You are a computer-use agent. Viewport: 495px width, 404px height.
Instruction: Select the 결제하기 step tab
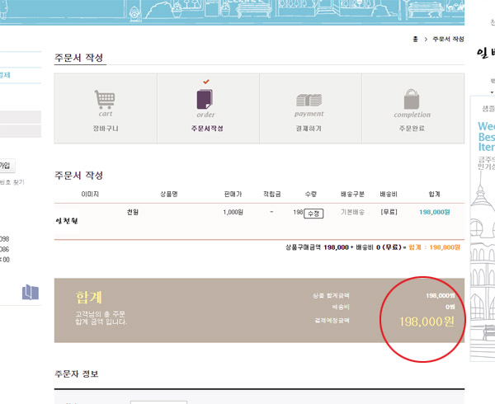[x=309, y=129]
